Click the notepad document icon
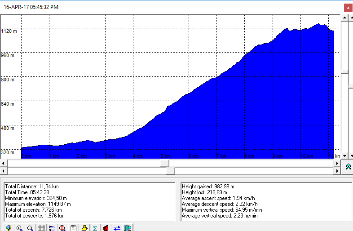The image size is (353, 231). point(74,228)
